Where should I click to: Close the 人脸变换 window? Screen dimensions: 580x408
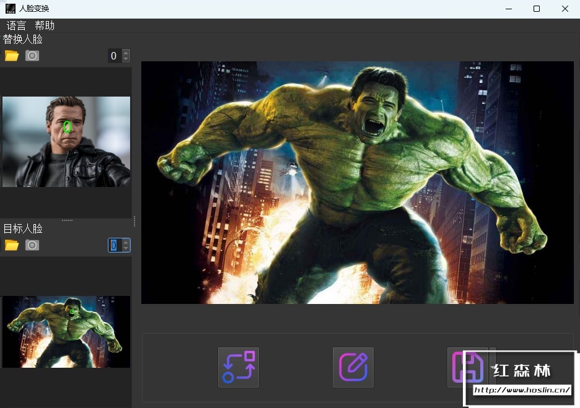pos(565,9)
